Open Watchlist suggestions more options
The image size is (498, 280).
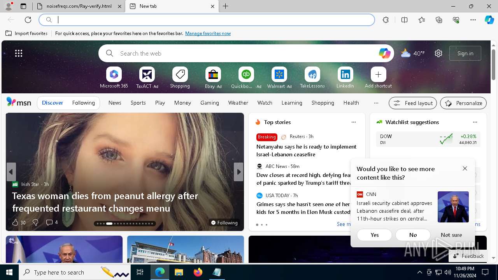point(475,122)
